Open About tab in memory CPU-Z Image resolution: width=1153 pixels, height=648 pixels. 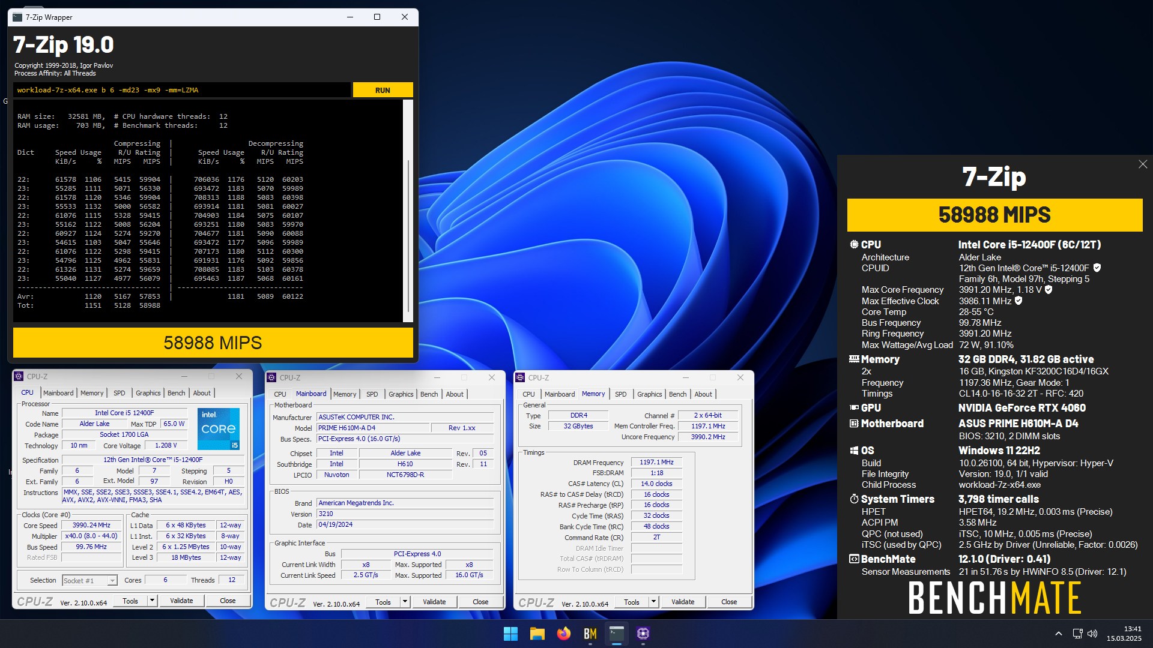tap(703, 394)
